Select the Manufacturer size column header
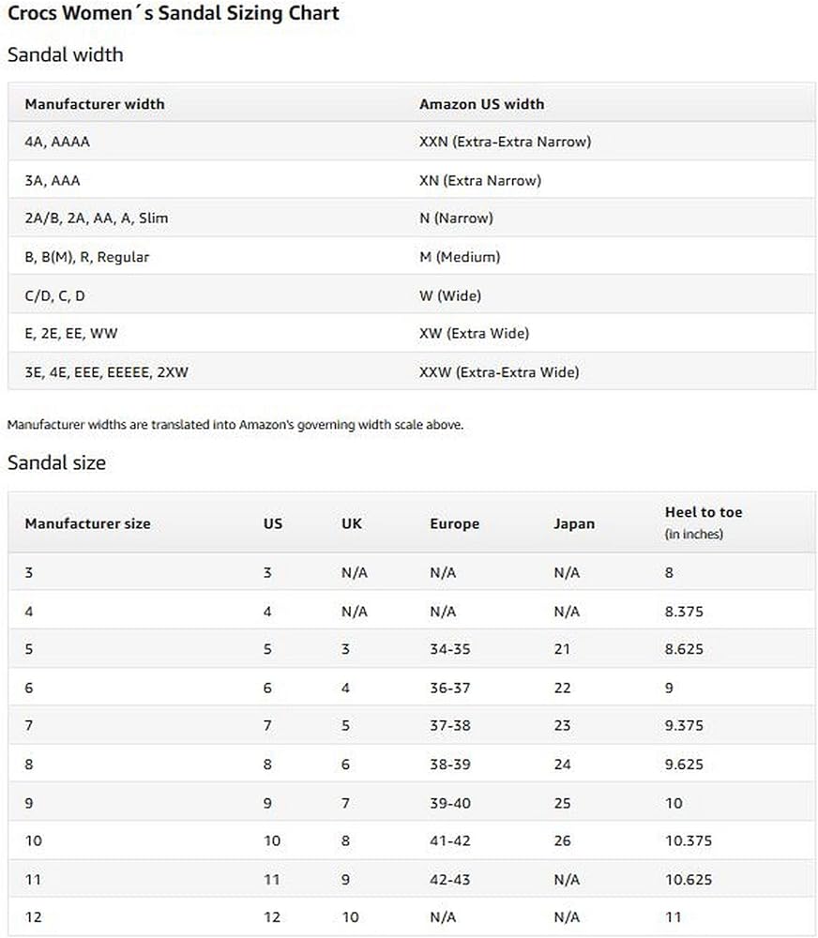 pos(87,523)
